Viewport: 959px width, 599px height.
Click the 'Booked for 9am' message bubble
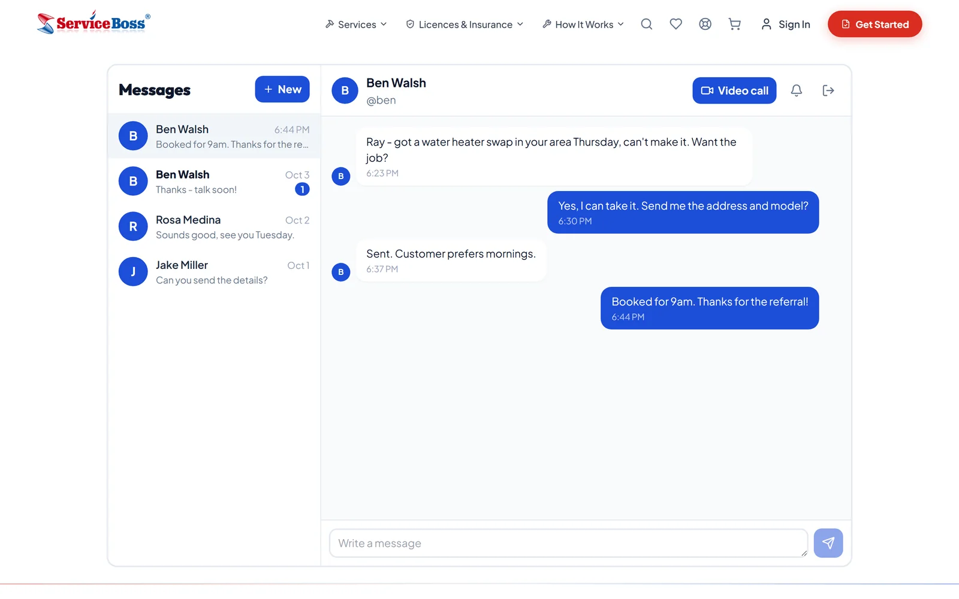(x=710, y=308)
